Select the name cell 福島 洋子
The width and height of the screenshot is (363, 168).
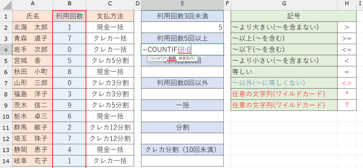pyautogui.click(x=33, y=94)
